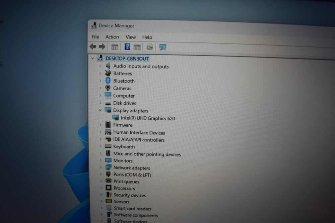Viewport: 335px width, 223px height.
Task: Click the Disk drives category icon
Action: click(108, 103)
